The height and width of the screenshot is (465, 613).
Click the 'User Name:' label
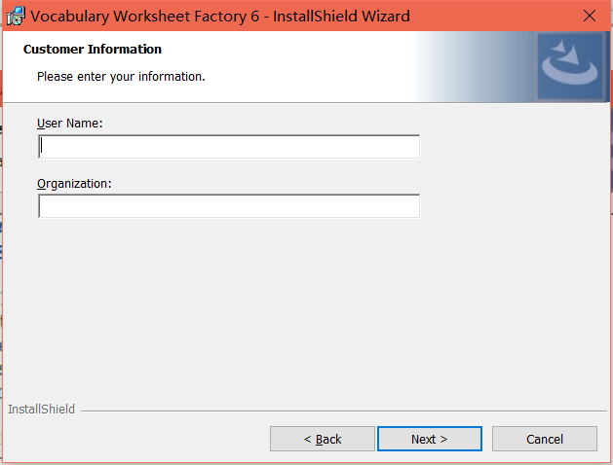tap(69, 124)
